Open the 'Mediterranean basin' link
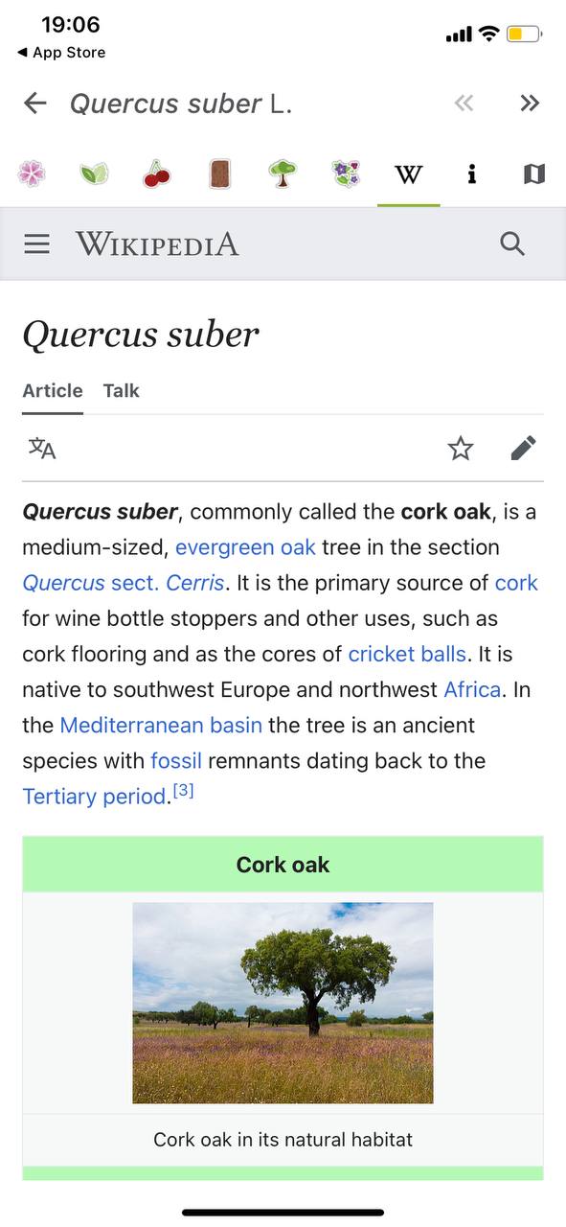 pos(161,725)
